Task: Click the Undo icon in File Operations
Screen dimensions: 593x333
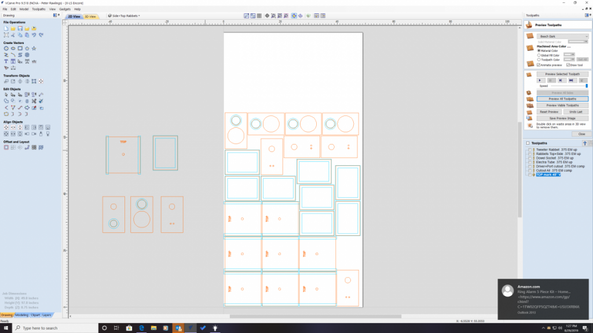Action: tap(34, 35)
